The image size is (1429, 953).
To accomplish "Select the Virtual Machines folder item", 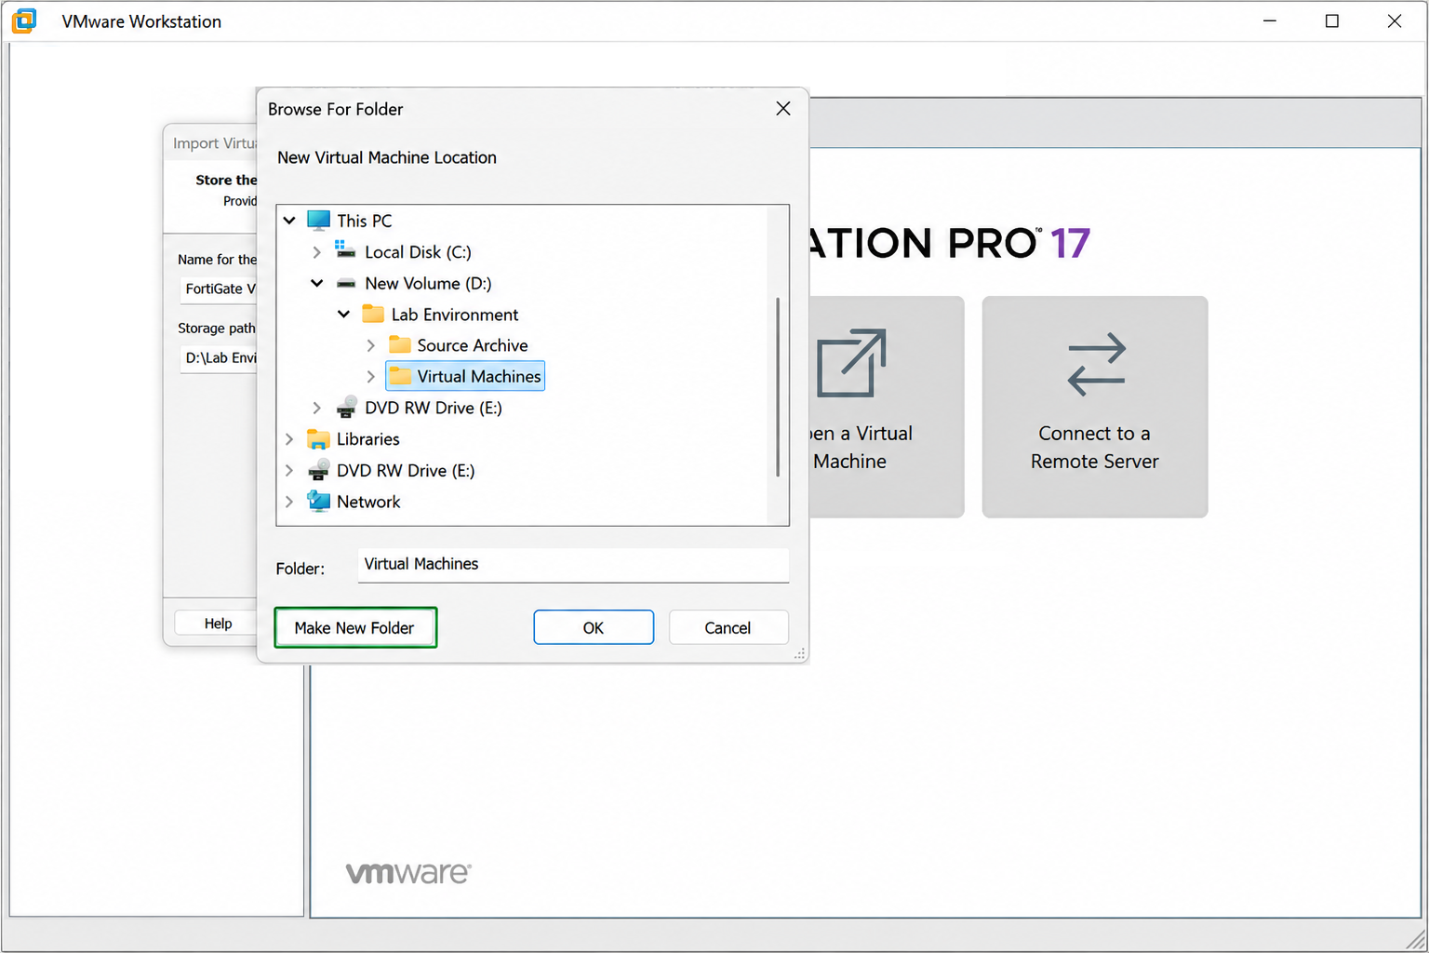I will (x=465, y=376).
